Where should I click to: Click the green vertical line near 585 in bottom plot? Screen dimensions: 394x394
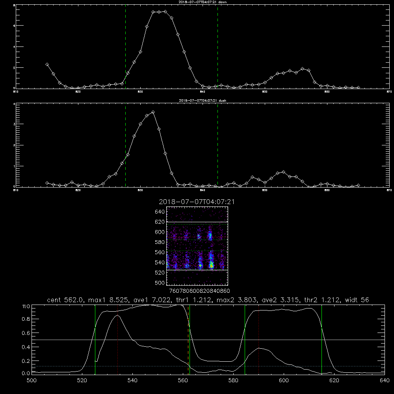pos(245,340)
